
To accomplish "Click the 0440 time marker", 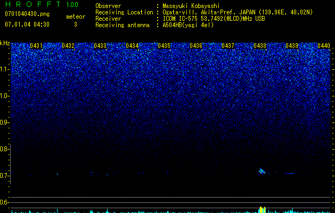I will 324,46.
